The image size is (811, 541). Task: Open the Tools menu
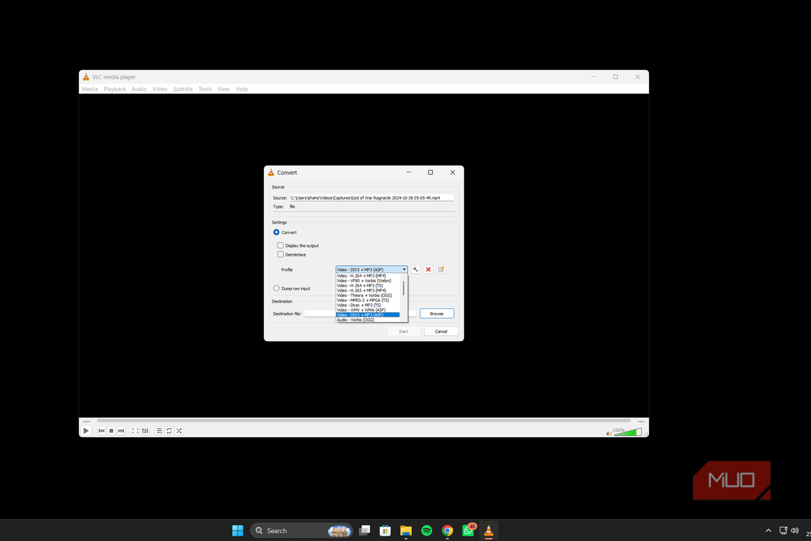pyautogui.click(x=205, y=89)
